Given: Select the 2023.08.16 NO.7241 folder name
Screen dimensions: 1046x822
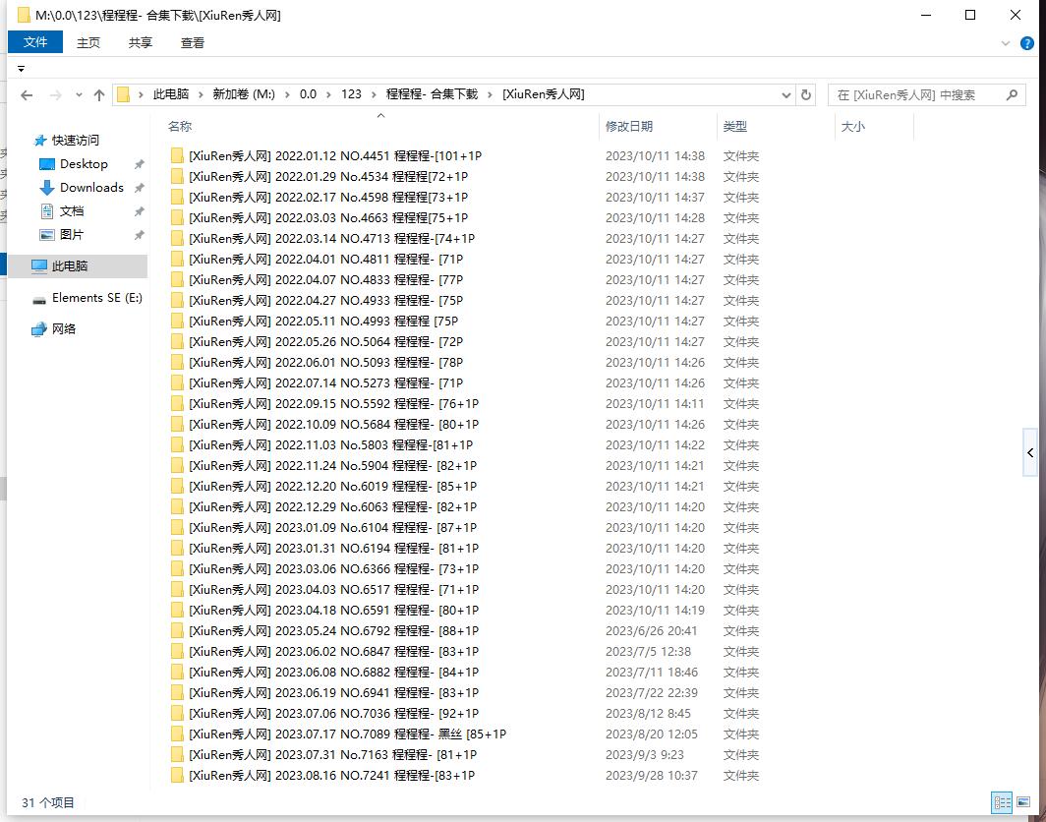Looking at the screenshot, I should point(331,776).
